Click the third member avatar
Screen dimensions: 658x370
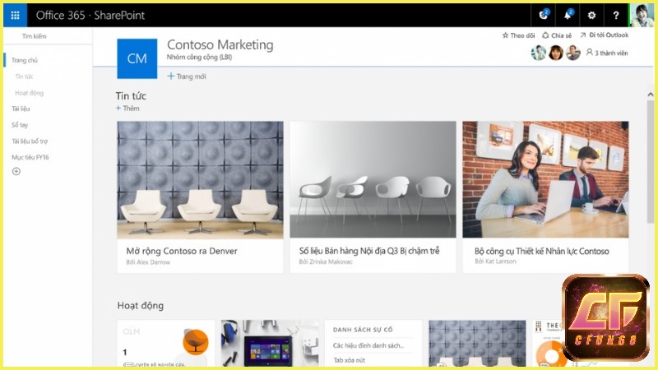(x=573, y=53)
